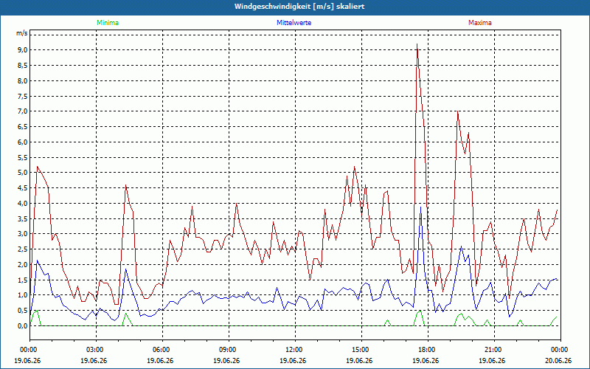The width and height of the screenshot is (590, 369).
Task: Click the '8,0' y-axis value
Action: 23,81
